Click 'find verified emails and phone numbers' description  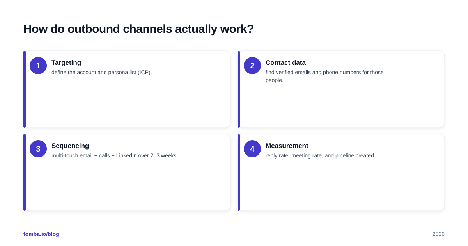(324, 76)
